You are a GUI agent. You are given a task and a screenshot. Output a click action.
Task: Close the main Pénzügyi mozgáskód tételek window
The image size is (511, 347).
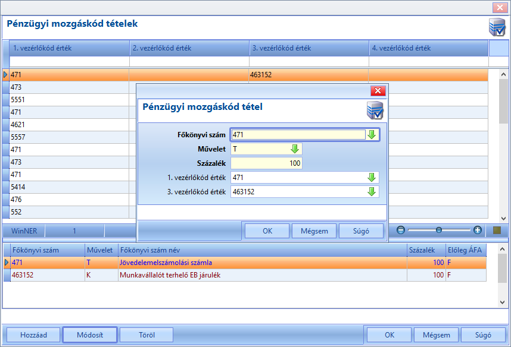pyautogui.click(x=500, y=8)
